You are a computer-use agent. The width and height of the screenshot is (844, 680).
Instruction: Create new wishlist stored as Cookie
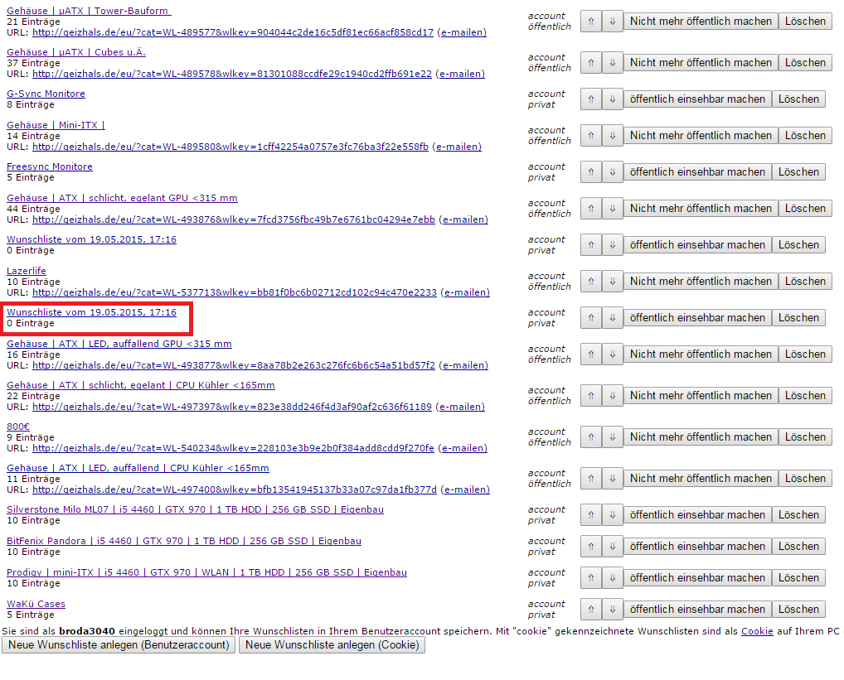(x=332, y=645)
